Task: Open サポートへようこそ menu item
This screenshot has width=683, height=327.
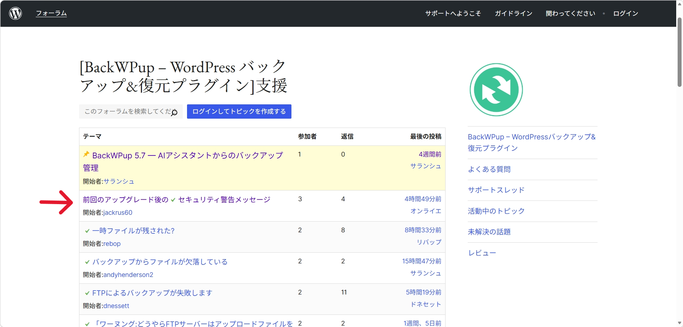Action: coord(453,14)
